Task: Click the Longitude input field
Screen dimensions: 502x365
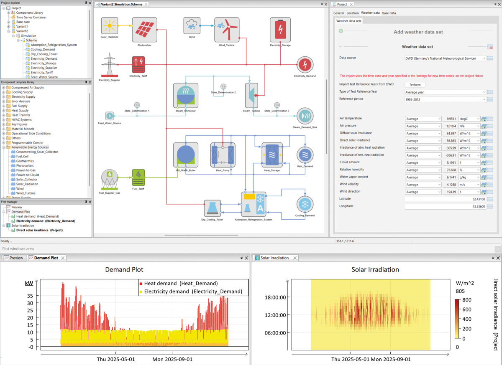Action: (x=446, y=206)
